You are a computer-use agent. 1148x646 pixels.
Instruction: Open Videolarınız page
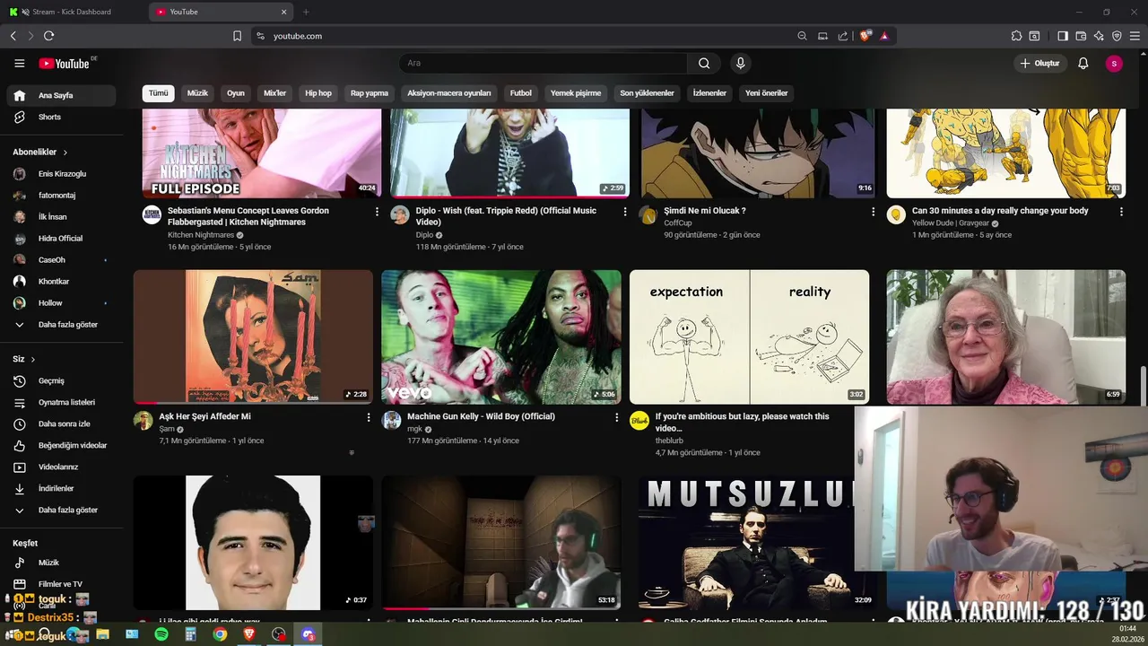click(x=61, y=467)
